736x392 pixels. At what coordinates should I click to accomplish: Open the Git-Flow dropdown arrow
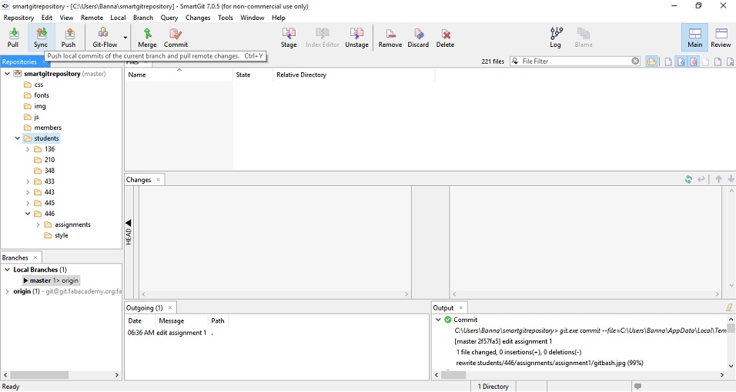coord(125,38)
